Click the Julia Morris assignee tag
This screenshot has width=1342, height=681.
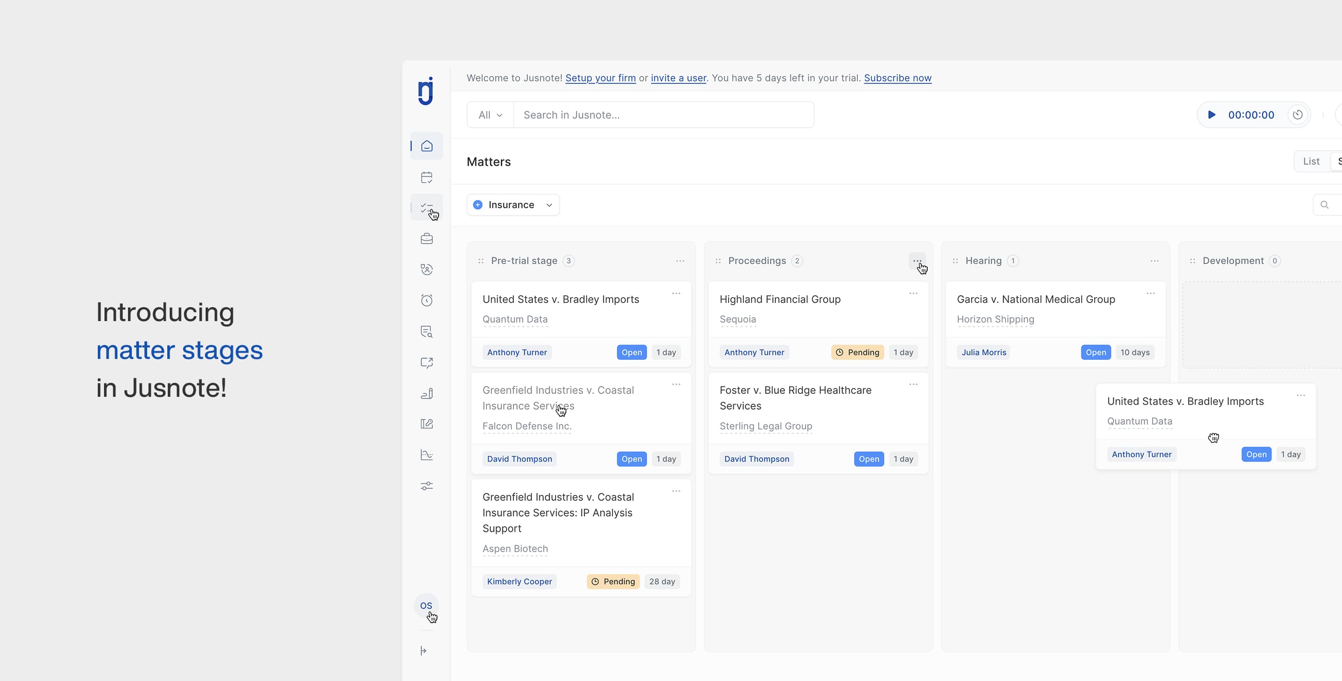(983, 352)
